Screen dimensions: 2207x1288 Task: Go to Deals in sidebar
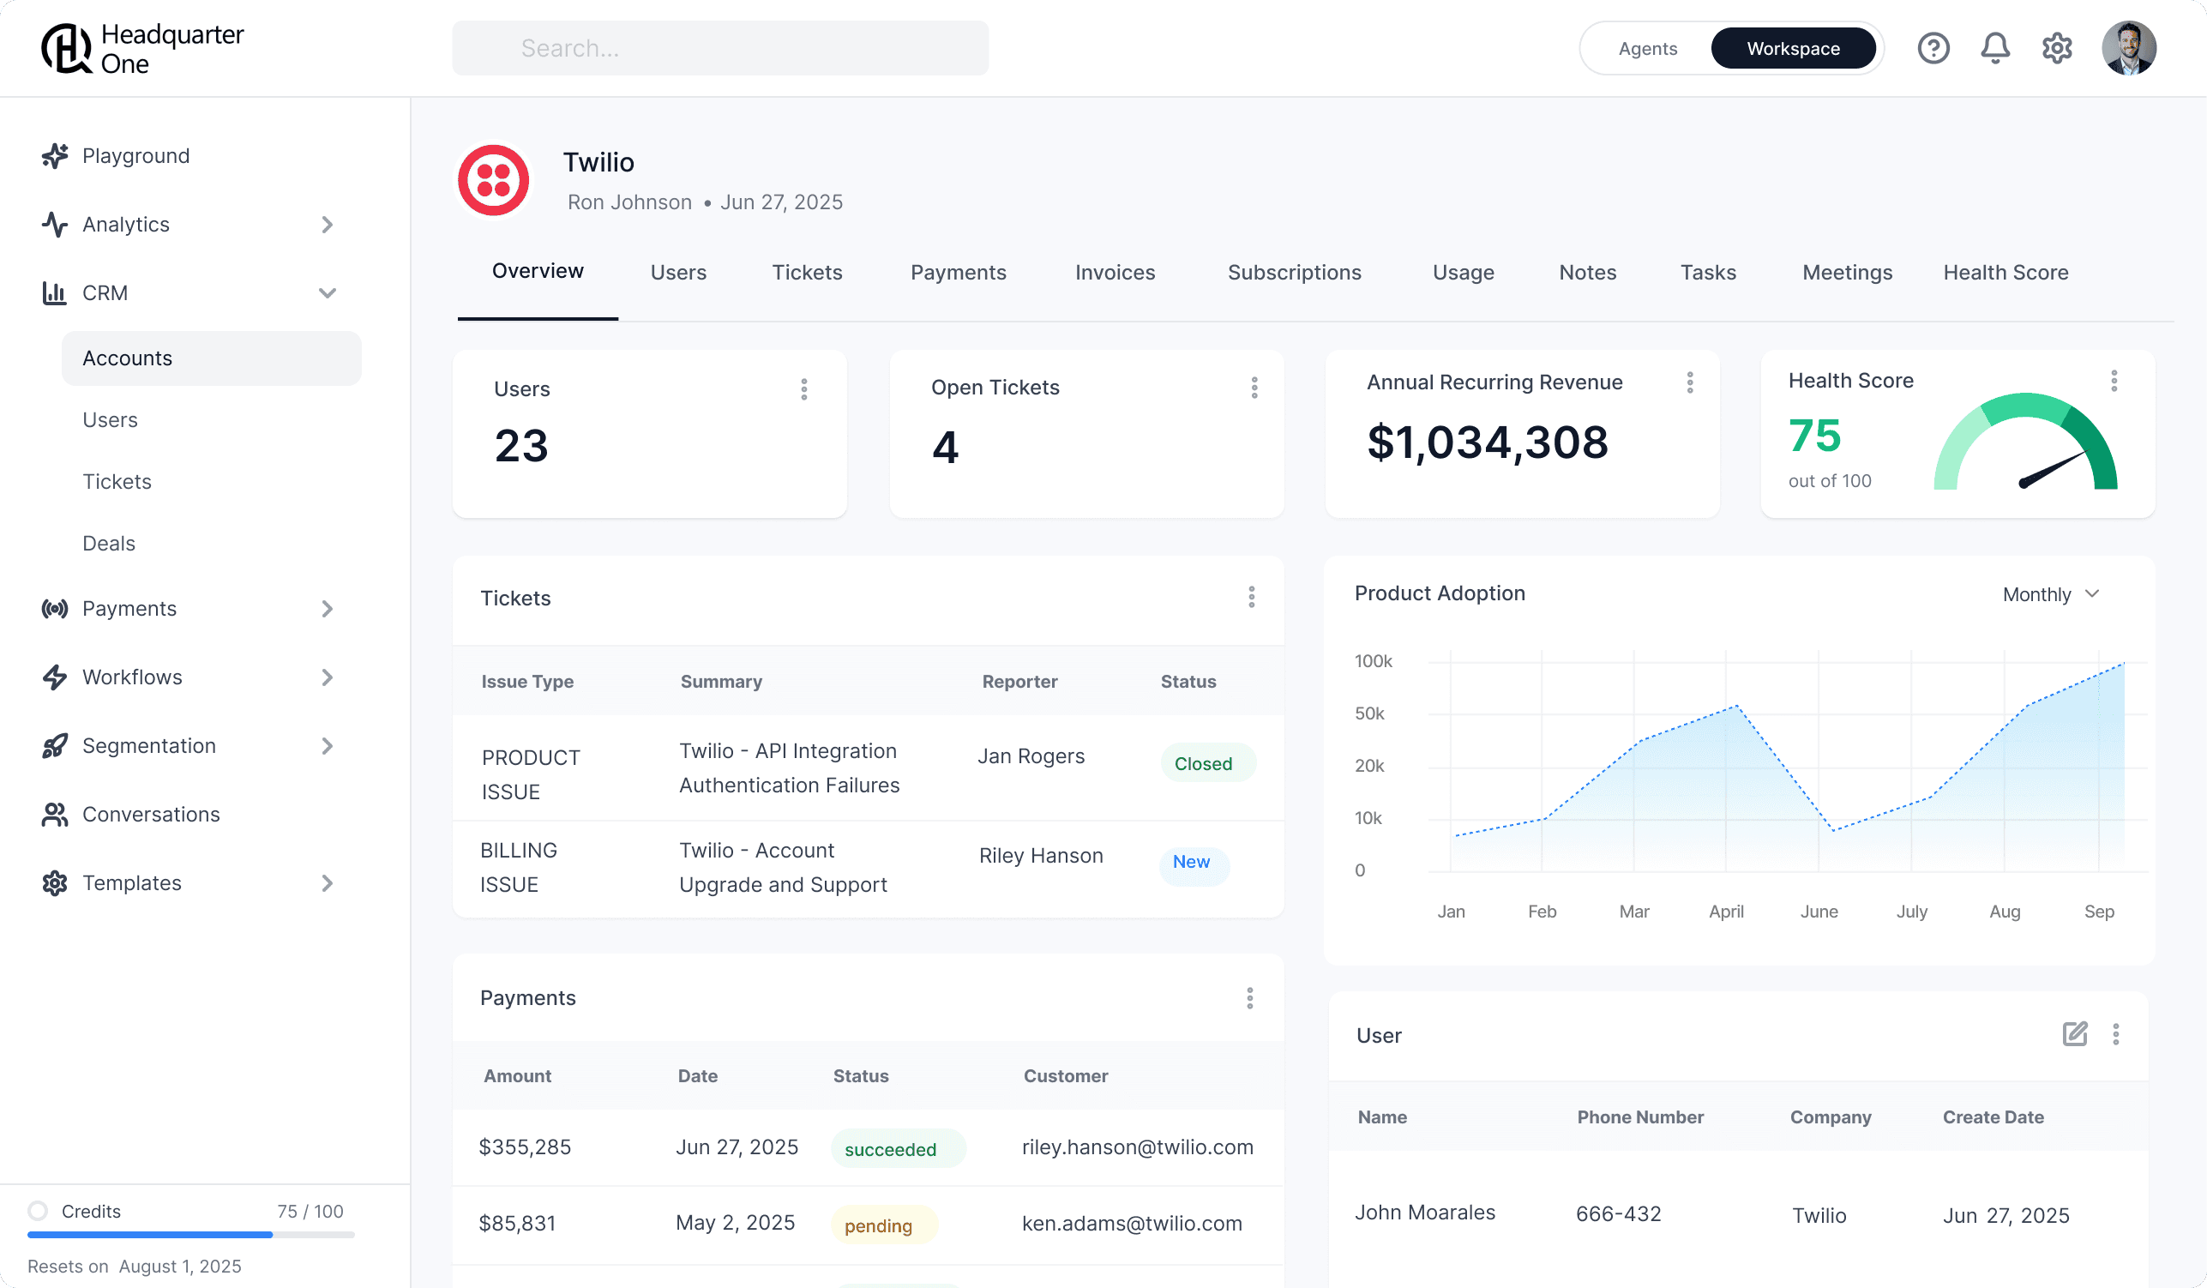pos(109,543)
